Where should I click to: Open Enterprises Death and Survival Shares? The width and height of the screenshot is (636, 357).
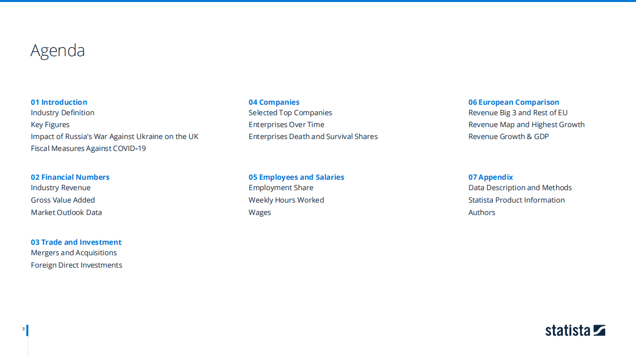click(x=313, y=137)
